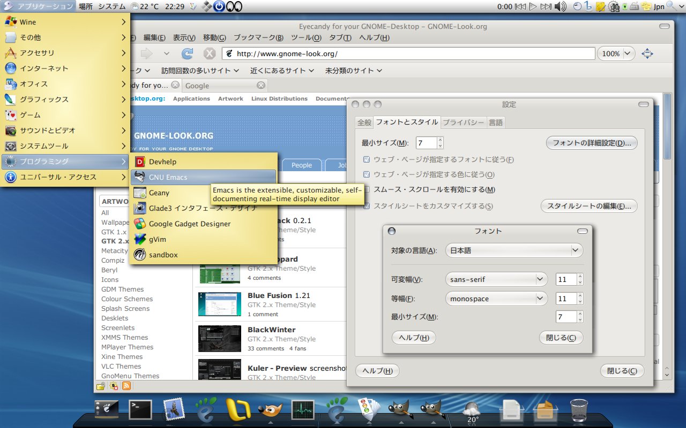Expand the 未分類のサイト bookmark folder

coord(354,70)
